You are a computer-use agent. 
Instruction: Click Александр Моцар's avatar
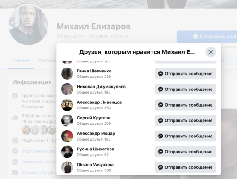pyautogui.click(x=67, y=136)
